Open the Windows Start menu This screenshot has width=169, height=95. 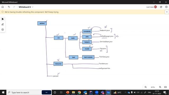click(3, 92)
